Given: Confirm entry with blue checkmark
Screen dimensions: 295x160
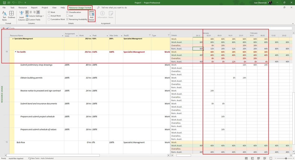Looking at the screenshot, I should (7, 28).
